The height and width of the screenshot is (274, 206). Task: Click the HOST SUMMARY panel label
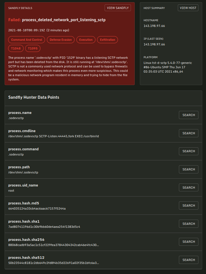pyautogui.click(x=154, y=8)
